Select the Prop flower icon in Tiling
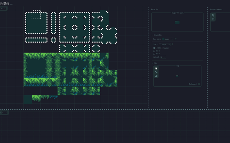This screenshot has width=230, height=143. coord(156,68)
